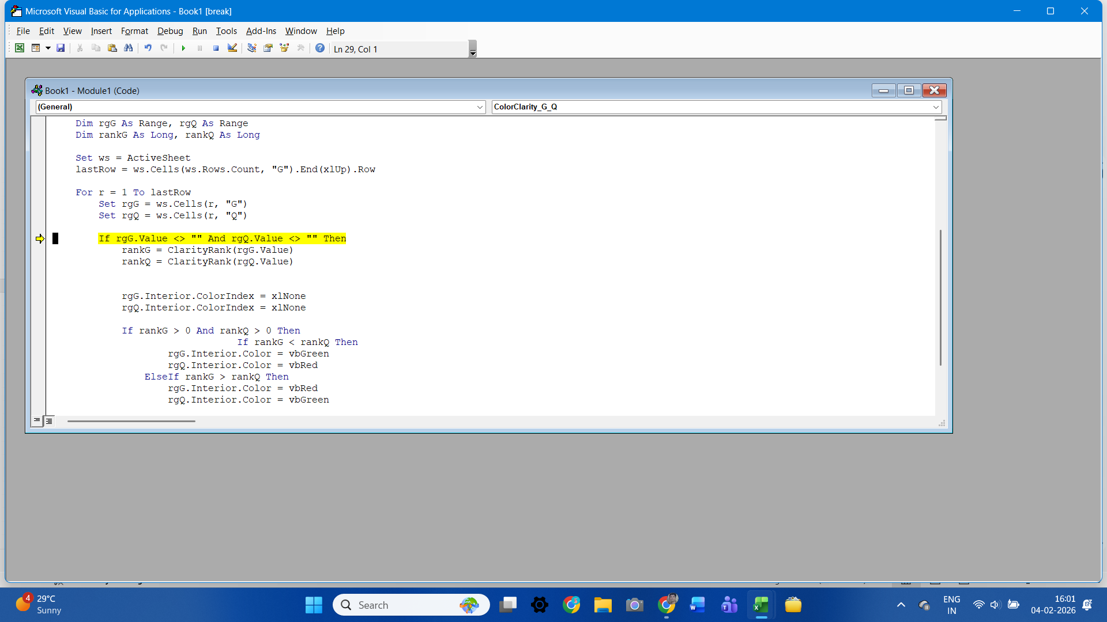Click the Undo arrow icon
This screenshot has width=1107, height=622.
(x=148, y=48)
